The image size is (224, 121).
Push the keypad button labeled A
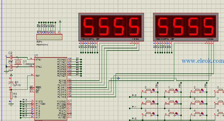click(x=198, y=114)
